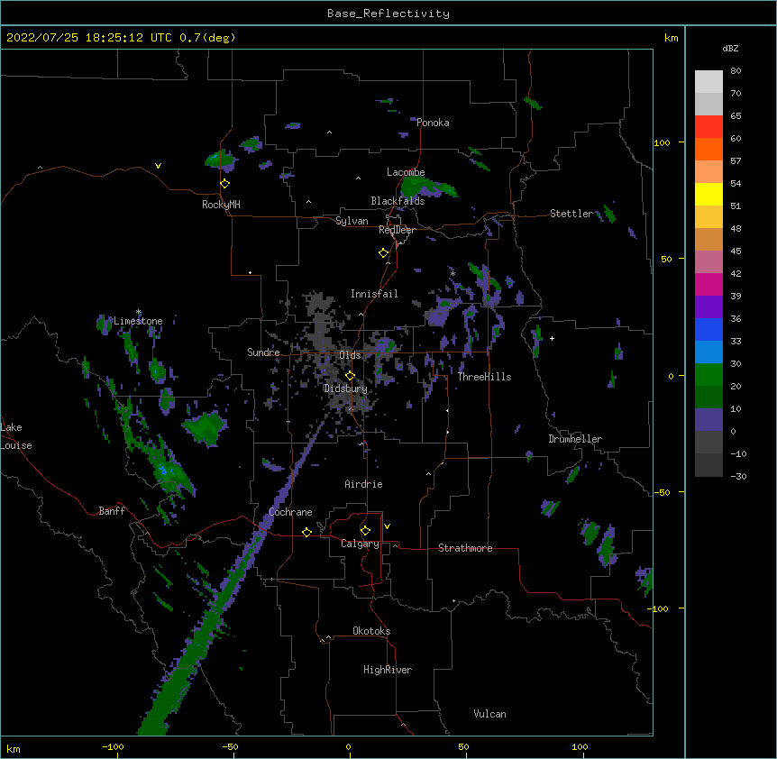Click the Didsbury label
This screenshot has width=777, height=759.
(345, 389)
